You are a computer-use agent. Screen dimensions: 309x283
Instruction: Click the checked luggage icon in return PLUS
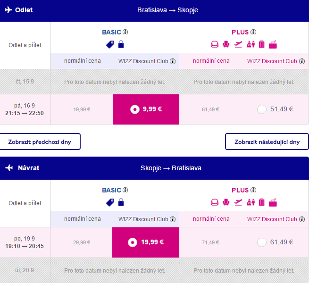262,202
